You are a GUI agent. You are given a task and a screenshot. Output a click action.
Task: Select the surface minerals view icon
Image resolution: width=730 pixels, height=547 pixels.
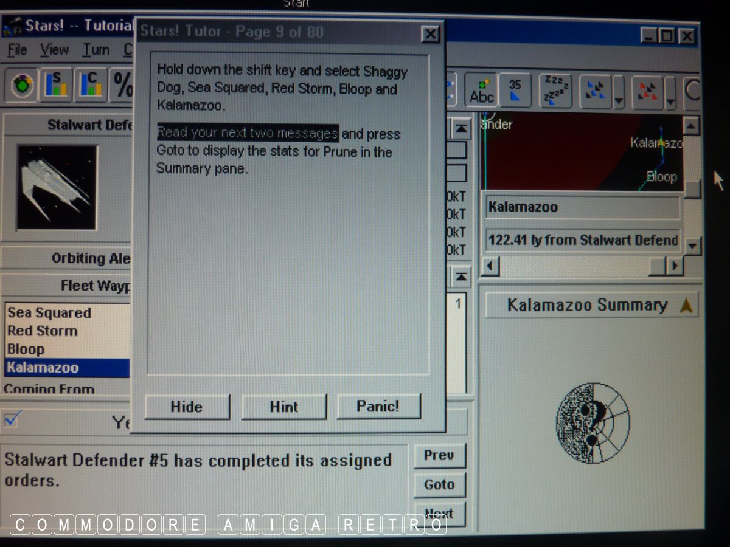pos(57,86)
